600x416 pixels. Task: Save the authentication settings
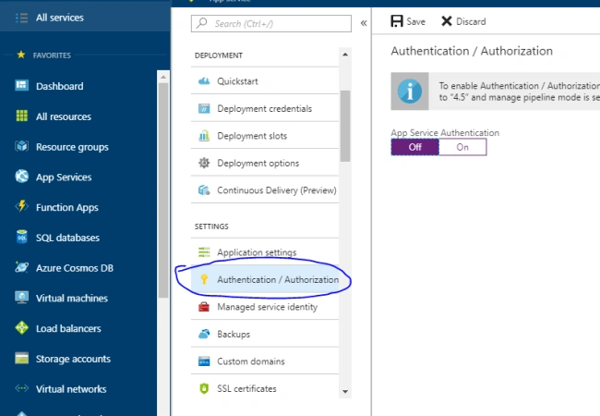(408, 21)
